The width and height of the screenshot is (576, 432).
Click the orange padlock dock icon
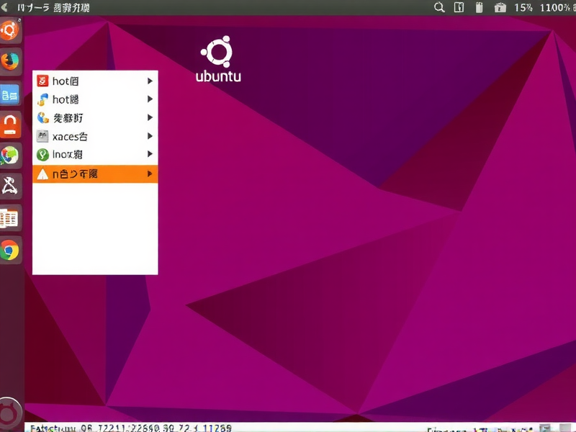pyautogui.click(x=10, y=124)
